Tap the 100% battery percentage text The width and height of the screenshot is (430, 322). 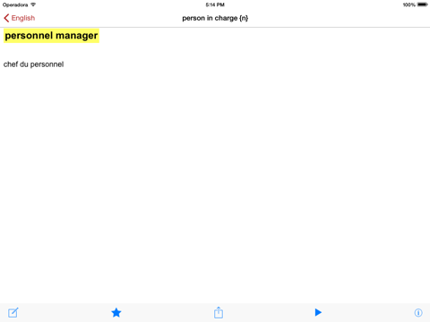tap(408, 4)
